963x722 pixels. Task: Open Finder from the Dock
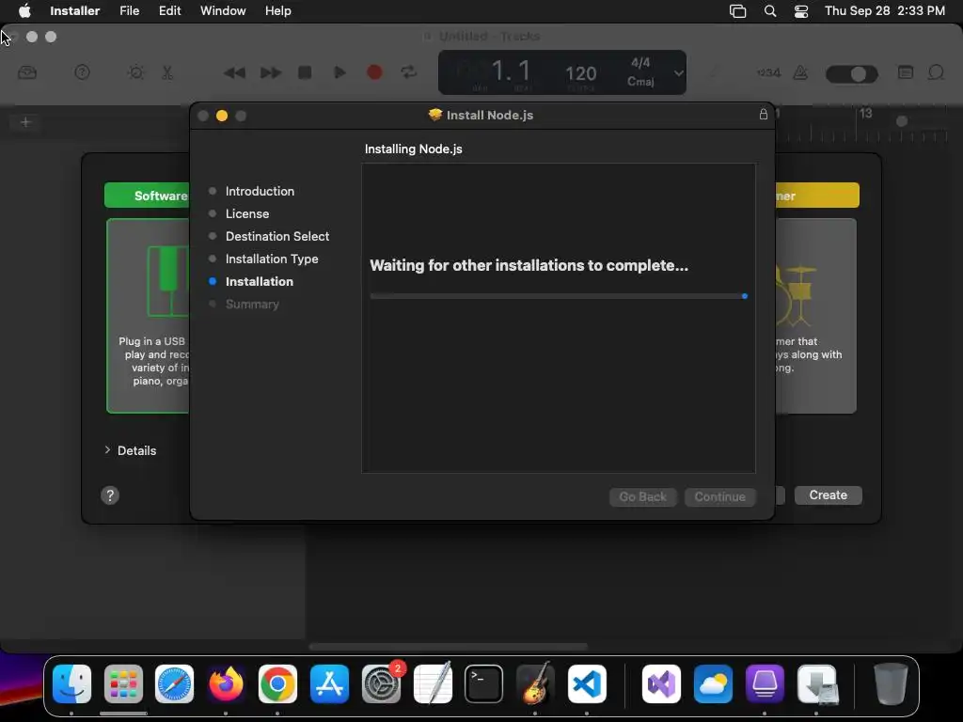[x=71, y=684]
